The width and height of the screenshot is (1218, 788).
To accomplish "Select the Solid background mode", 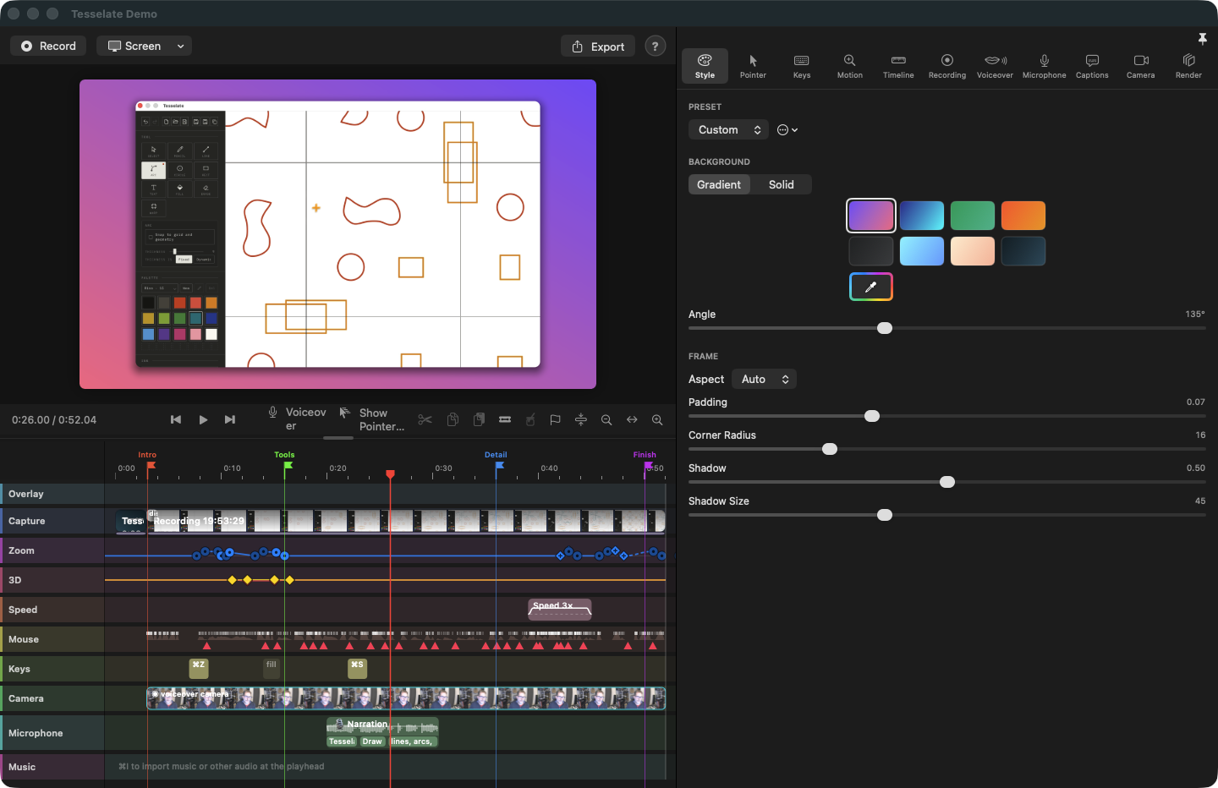I will [x=782, y=184].
